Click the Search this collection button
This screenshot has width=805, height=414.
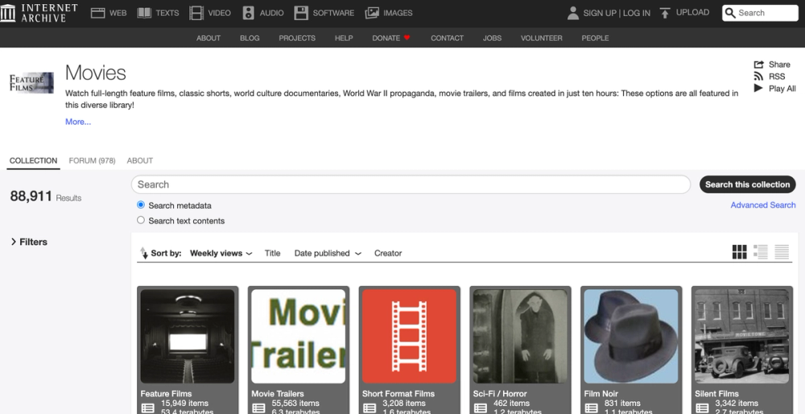click(x=748, y=184)
